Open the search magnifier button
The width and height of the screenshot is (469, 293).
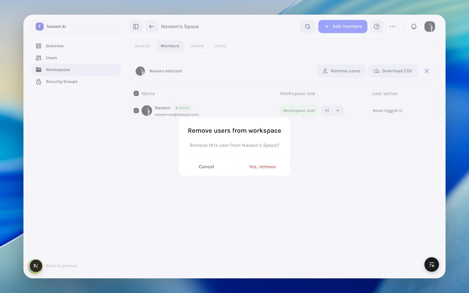(x=307, y=26)
